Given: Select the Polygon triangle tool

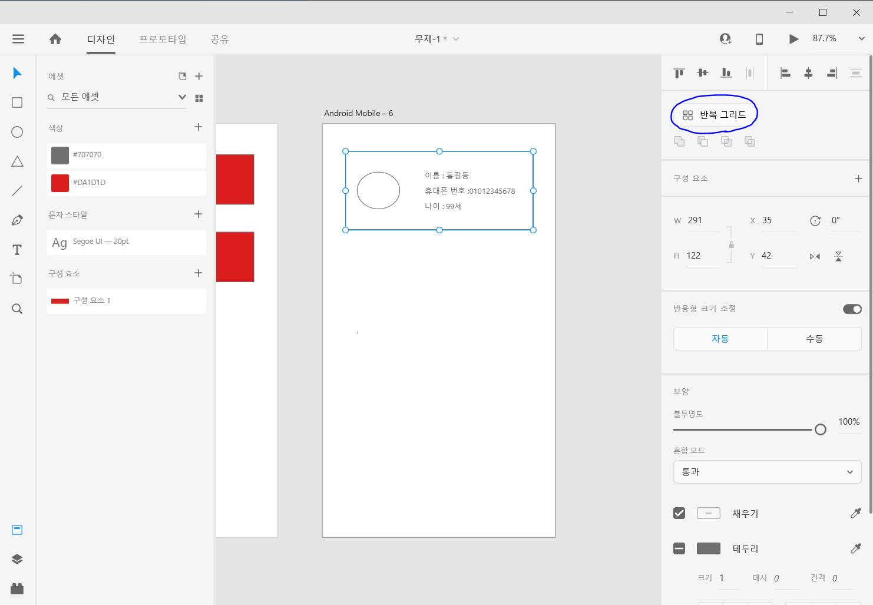Looking at the screenshot, I should point(17,161).
